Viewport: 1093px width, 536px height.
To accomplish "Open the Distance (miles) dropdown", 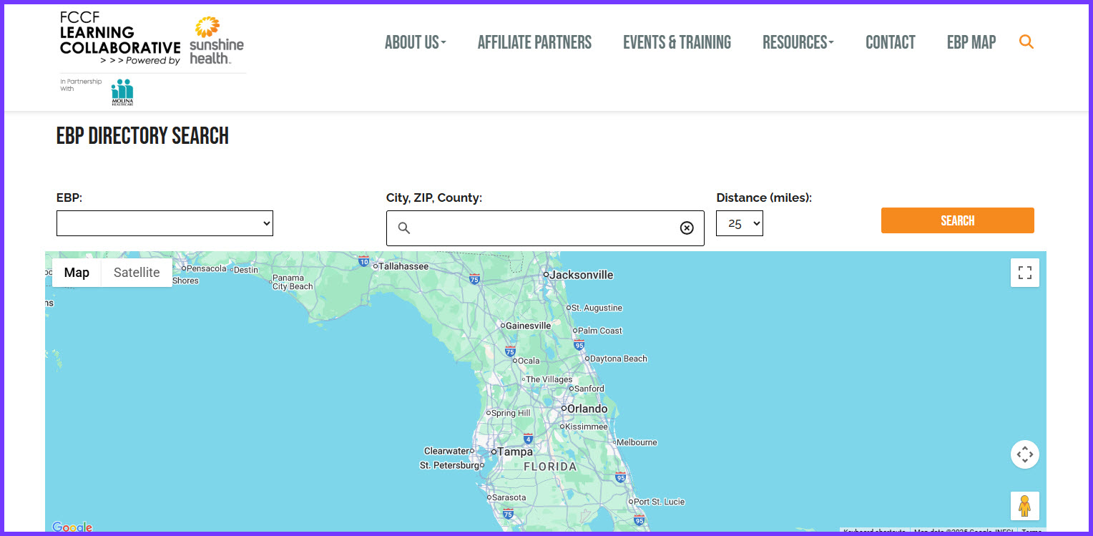I will point(740,223).
